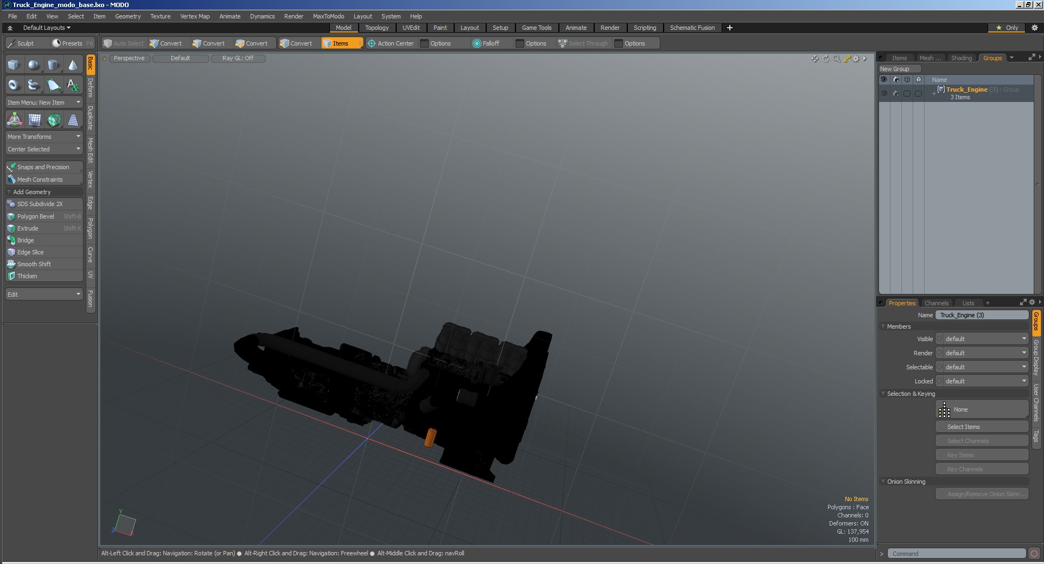Click the Action Center button
This screenshot has height=564, width=1044.
pos(391,43)
